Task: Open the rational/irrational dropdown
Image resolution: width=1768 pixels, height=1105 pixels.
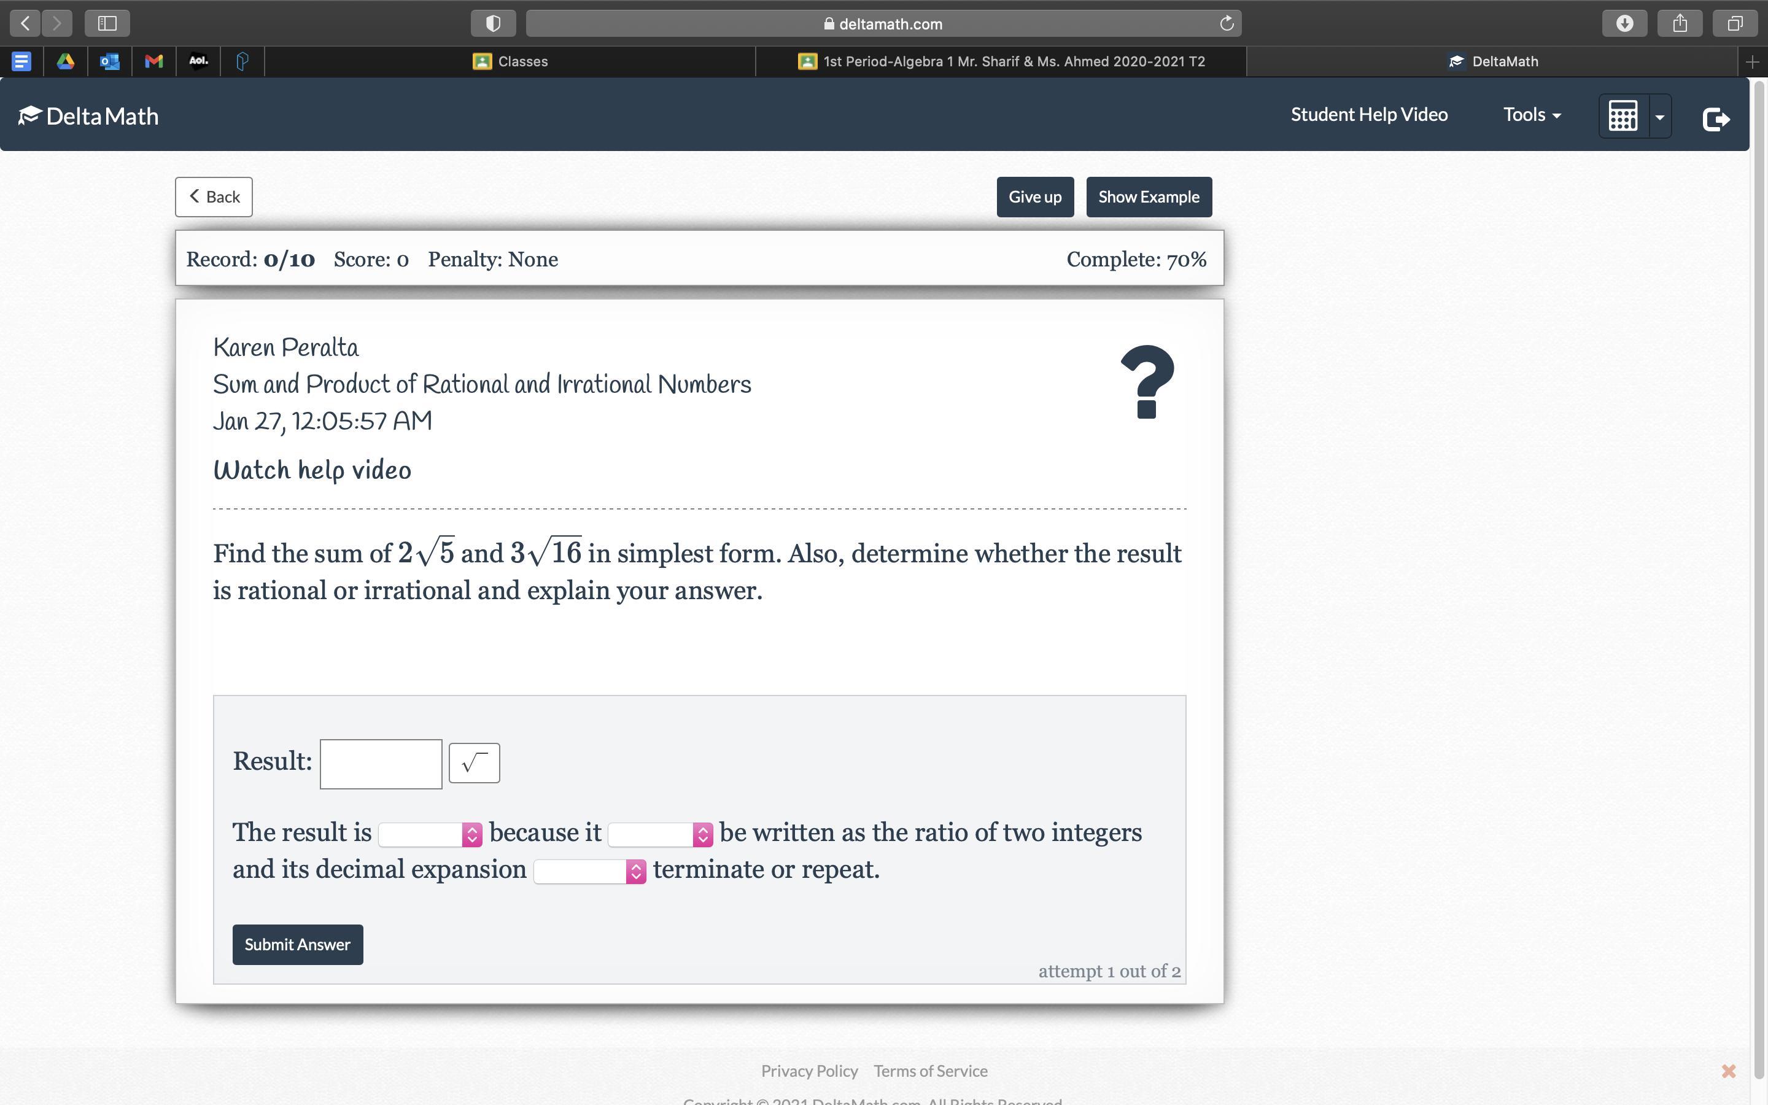Action: click(x=430, y=834)
